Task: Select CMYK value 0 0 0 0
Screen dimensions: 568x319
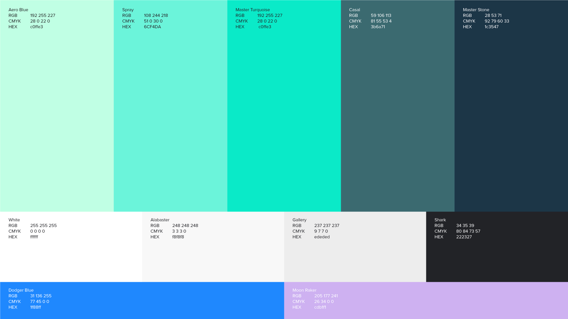Action: pos(37,231)
